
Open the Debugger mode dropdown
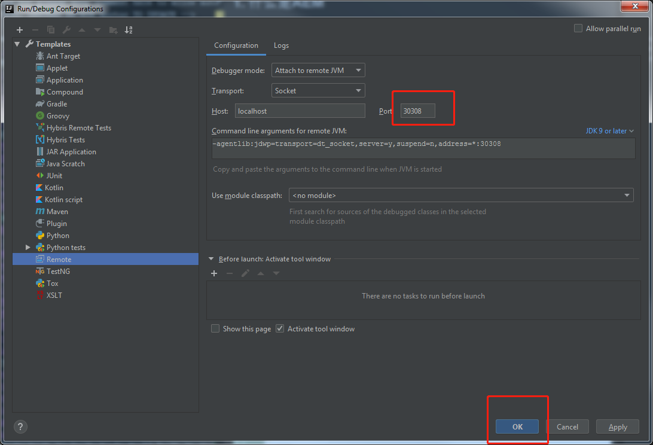pyautogui.click(x=318, y=71)
